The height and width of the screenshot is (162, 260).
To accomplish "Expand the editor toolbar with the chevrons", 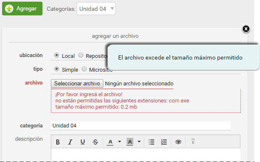I will 193,141.
